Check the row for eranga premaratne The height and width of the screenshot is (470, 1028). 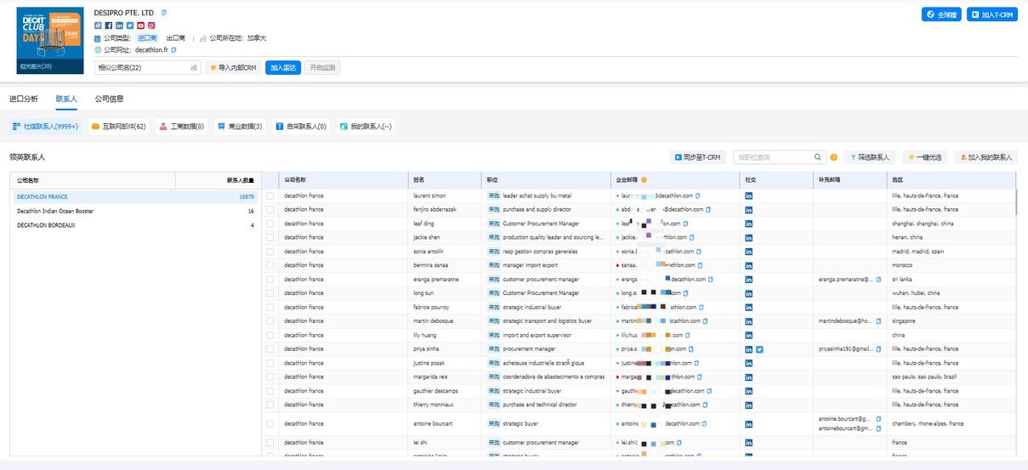click(270, 279)
